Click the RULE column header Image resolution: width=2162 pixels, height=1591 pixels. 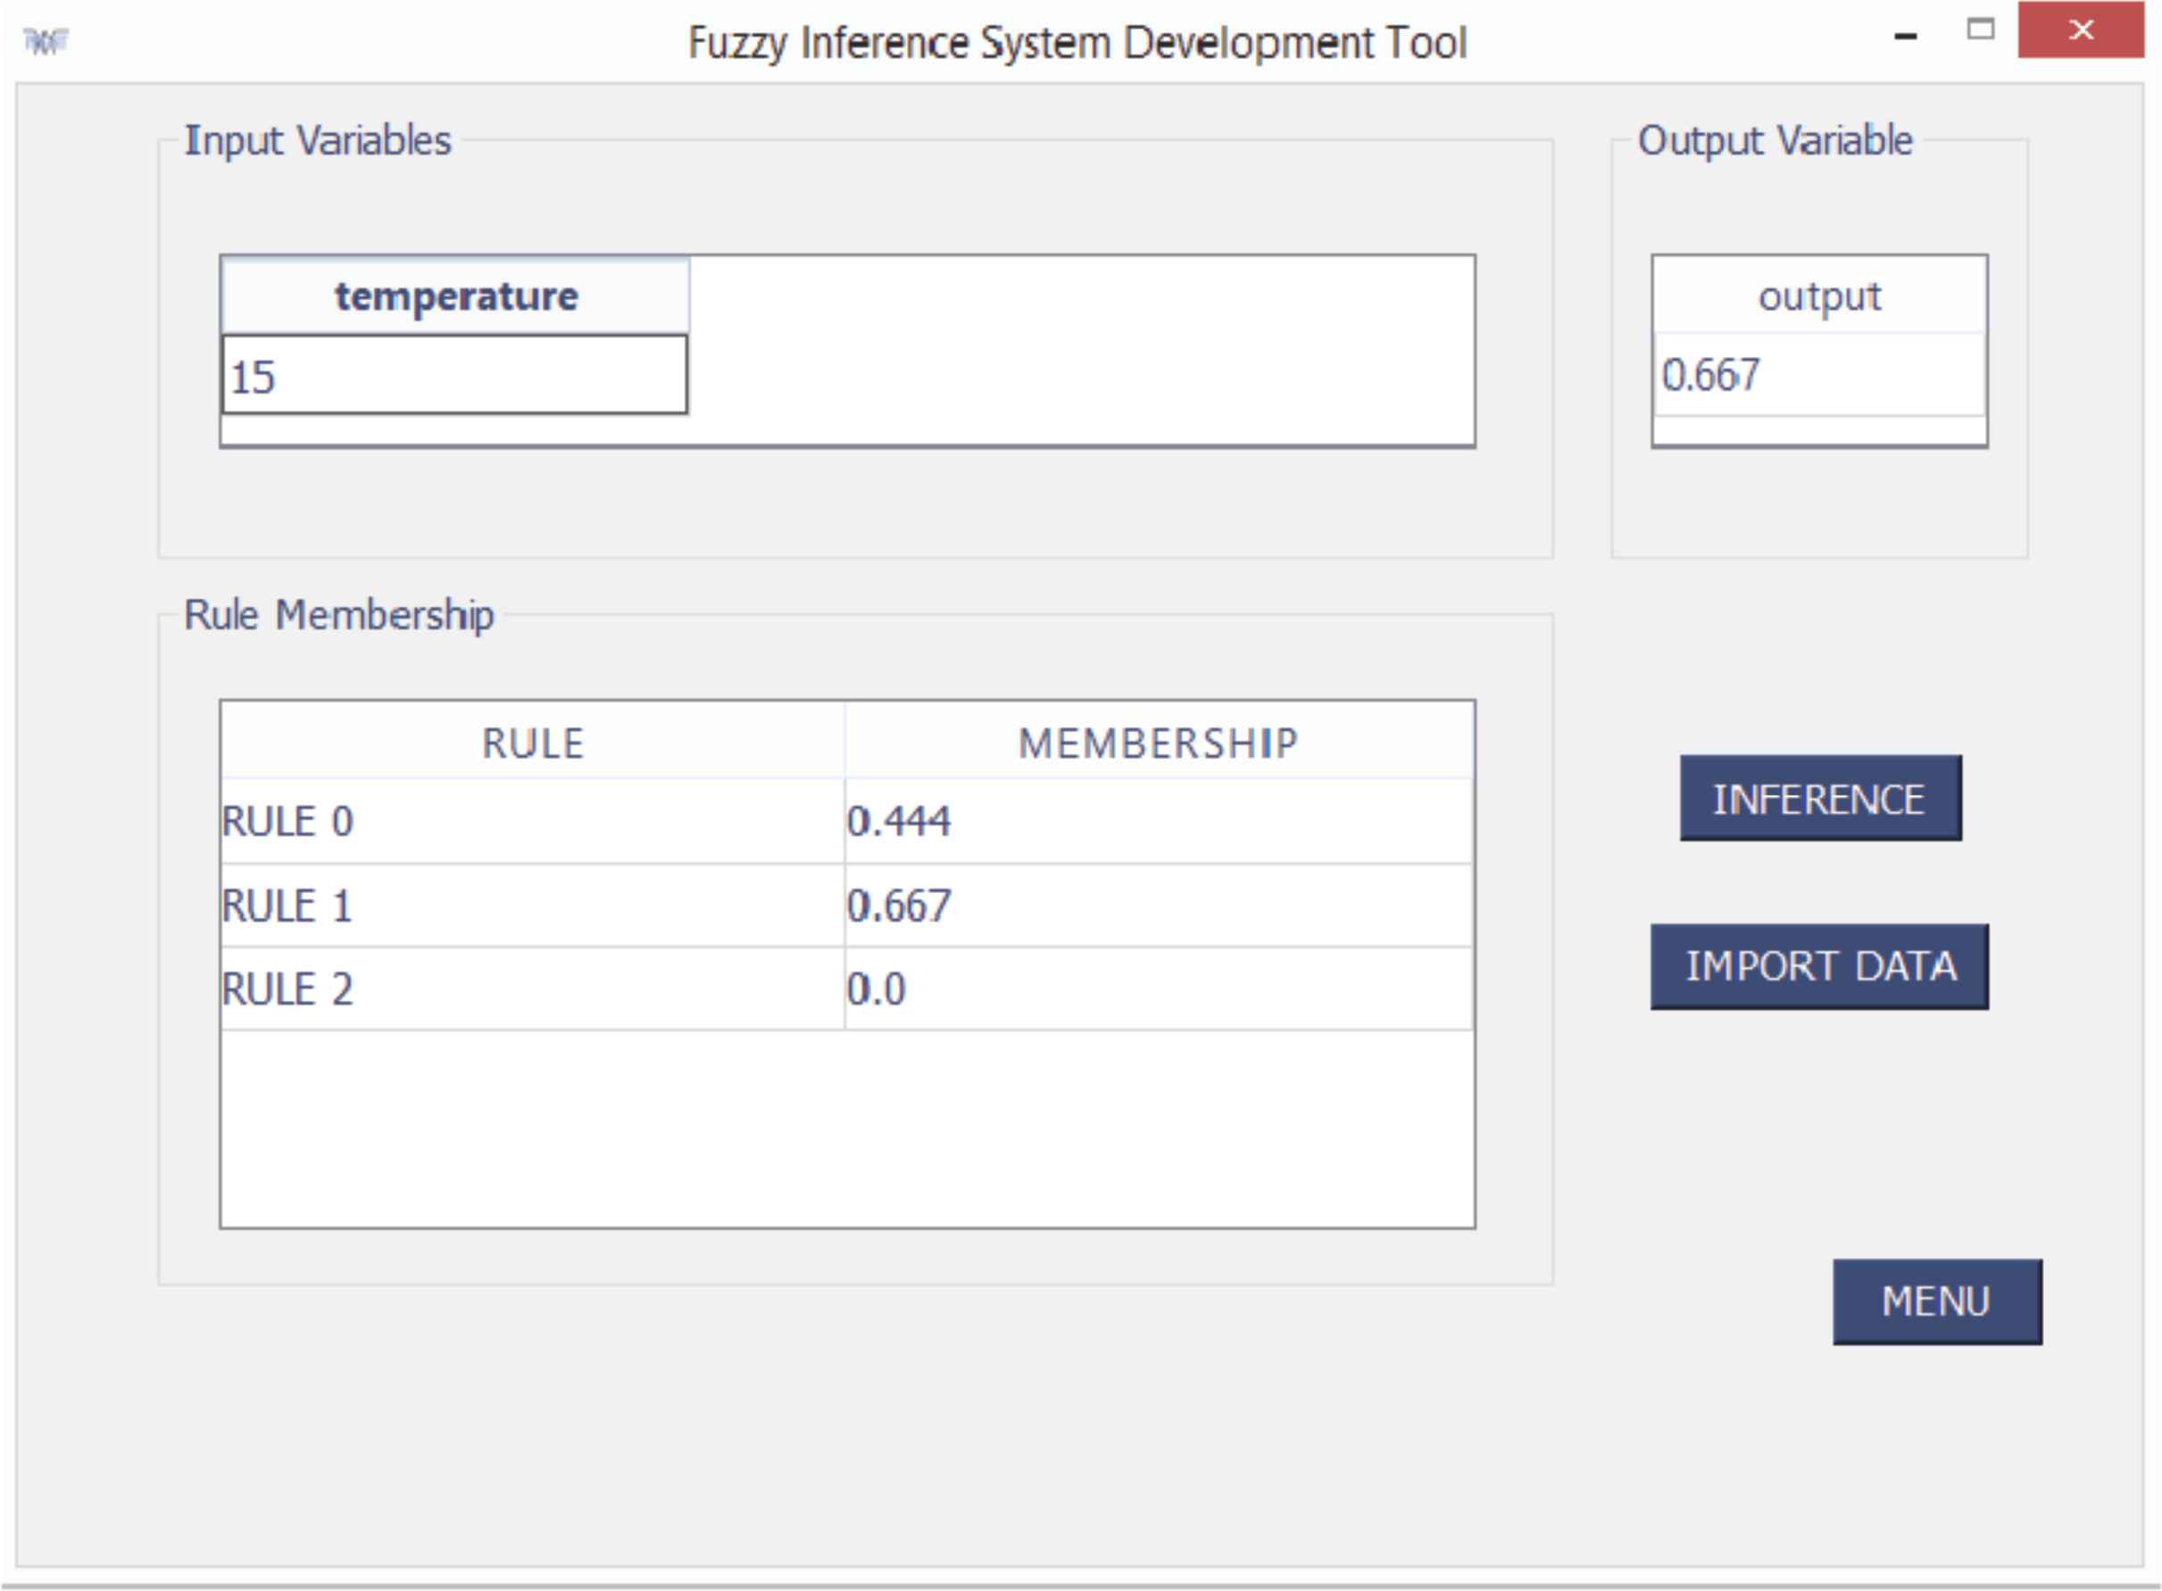point(533,743)
